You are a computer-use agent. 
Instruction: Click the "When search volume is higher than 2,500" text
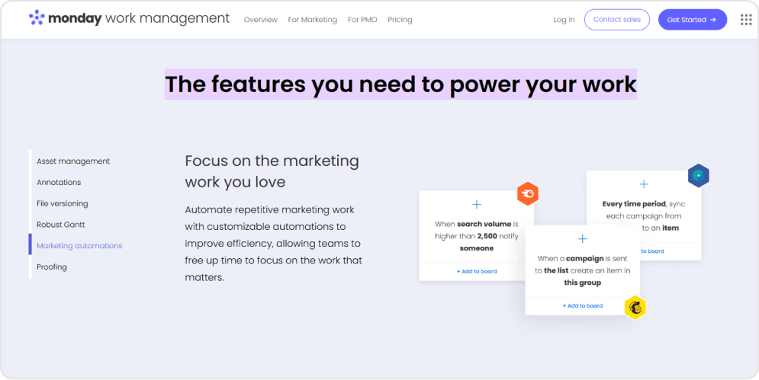[476, 236]
